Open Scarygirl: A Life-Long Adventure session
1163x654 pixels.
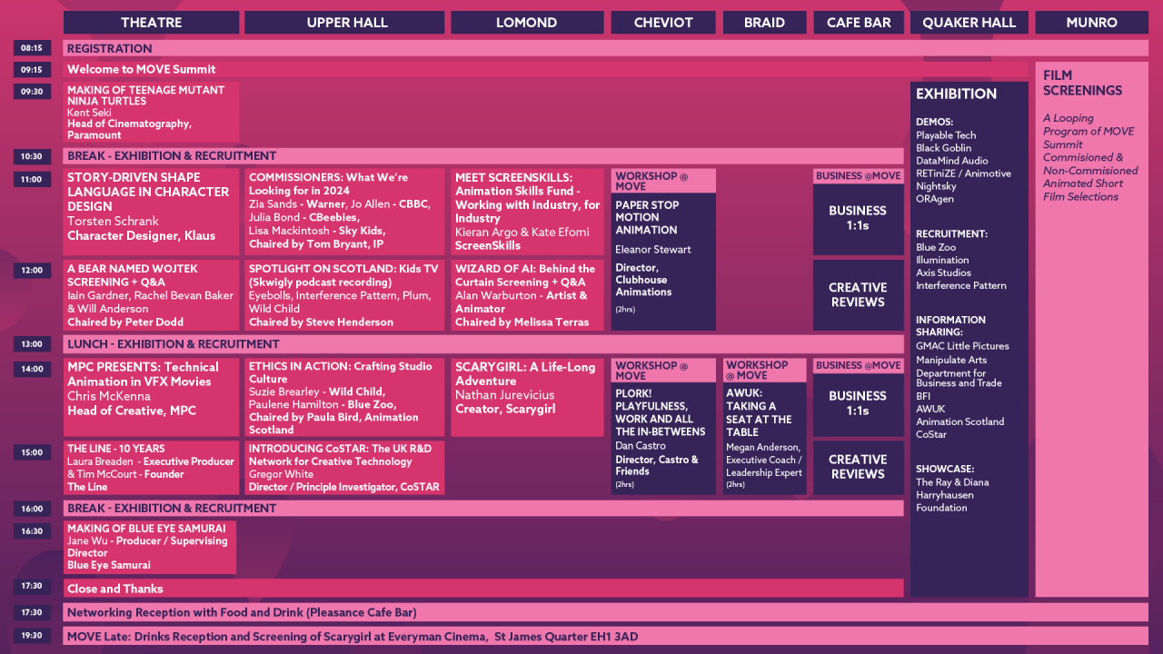click(x=527, y=397)
